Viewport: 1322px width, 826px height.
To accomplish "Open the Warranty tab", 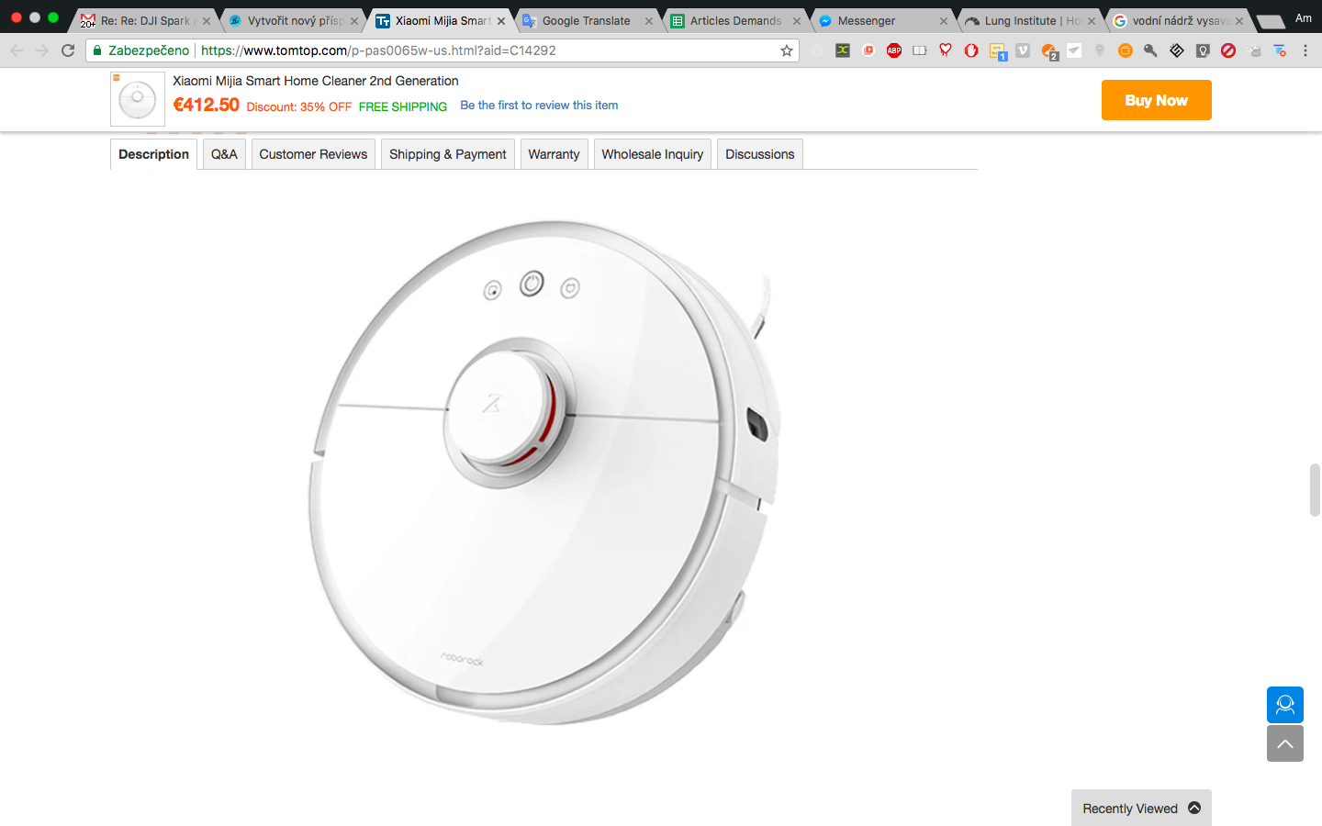I will pos(554,153).
